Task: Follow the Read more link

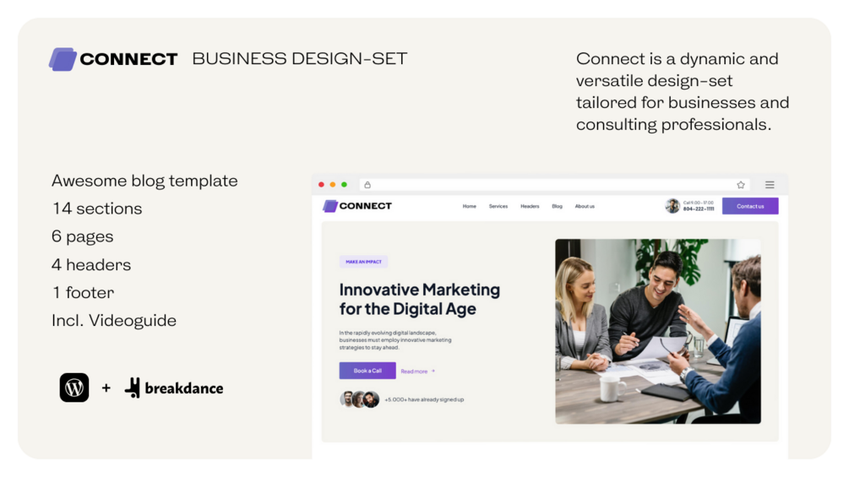Action: point(417,371)
